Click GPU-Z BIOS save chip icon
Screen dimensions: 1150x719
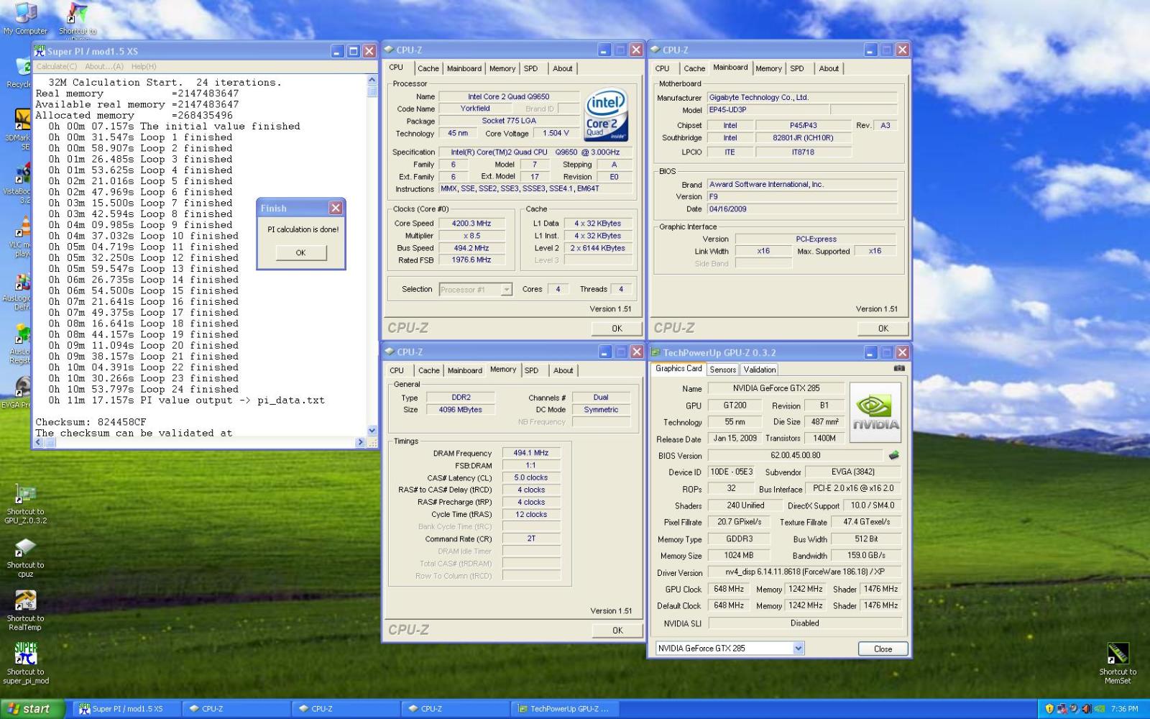[x=894, y=455]
